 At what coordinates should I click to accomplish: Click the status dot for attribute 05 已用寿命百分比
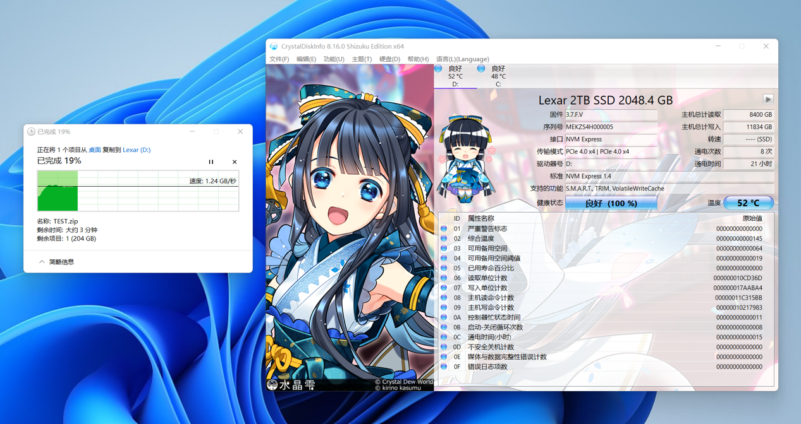(x=444, y=268)
